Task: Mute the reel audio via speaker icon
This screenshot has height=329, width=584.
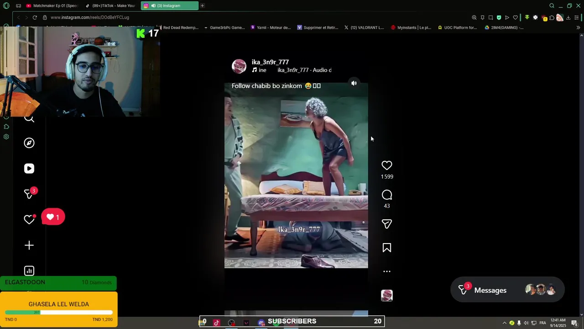Action: tap(354, 83)
